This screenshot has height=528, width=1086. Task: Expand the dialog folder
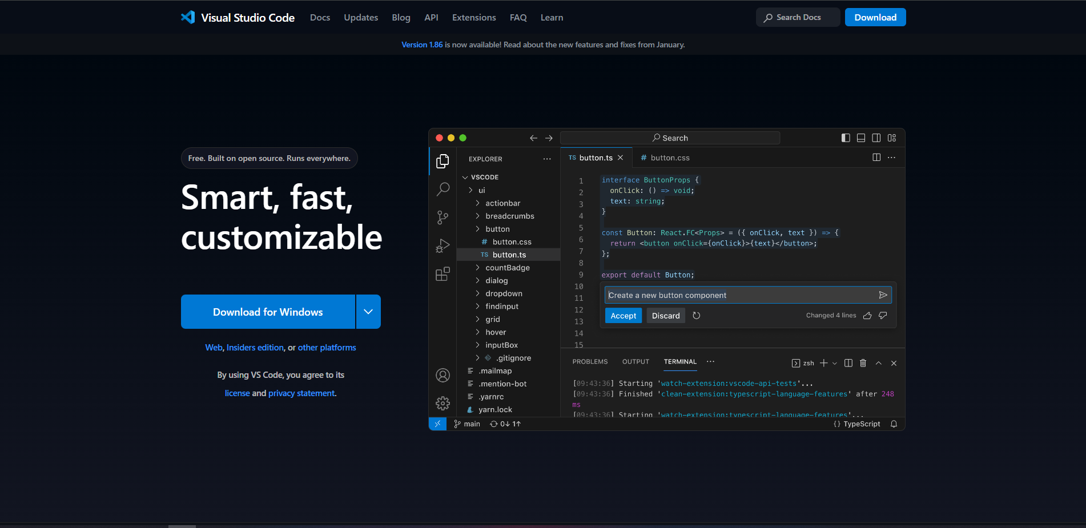[477, 281]
